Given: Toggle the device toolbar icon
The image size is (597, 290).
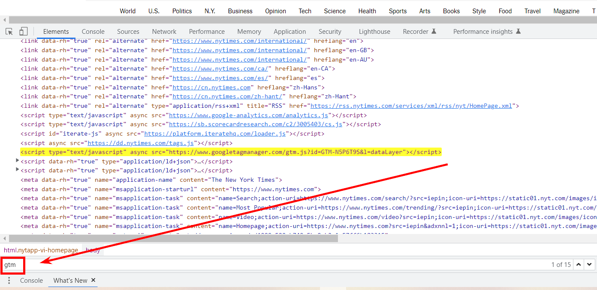Looking at the screenshot, I should tap(24, 31).
